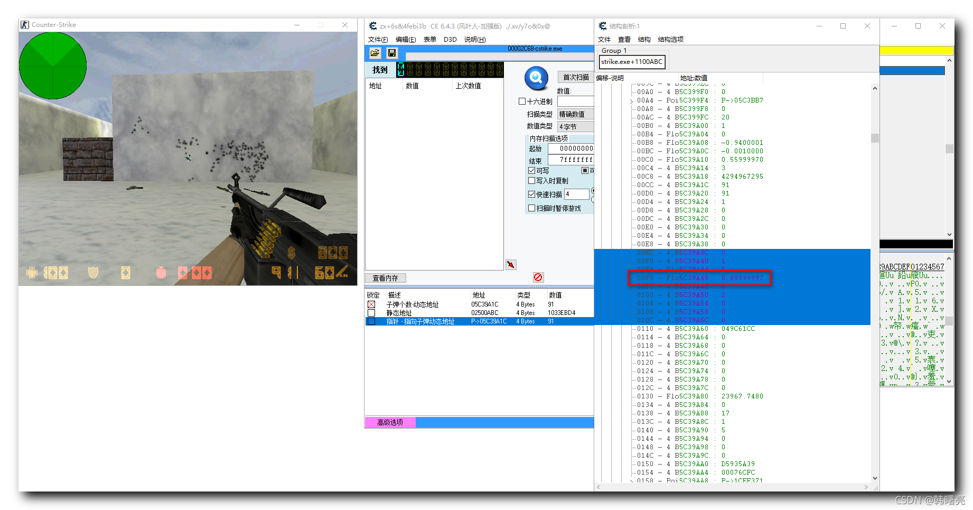The width and height of the screenshot is (973, 510).
Task: Click the 1033EBD4 value cell
Action: pyautogui.click(x=562, y=313)
